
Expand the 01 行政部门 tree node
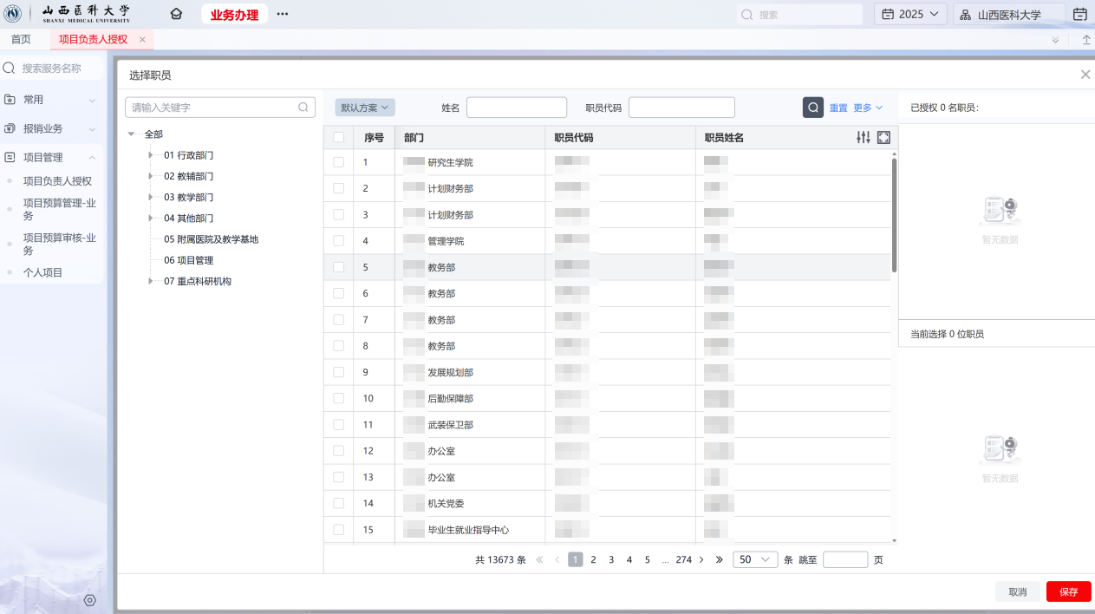point(151,155)
